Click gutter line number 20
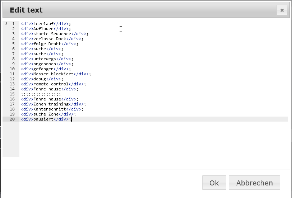This screenshot has height=198, width=292. 12,119
